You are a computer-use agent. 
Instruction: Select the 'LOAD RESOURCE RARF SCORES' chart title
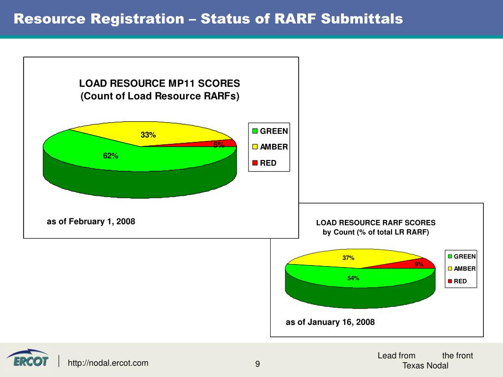click(x=376, y=223)
